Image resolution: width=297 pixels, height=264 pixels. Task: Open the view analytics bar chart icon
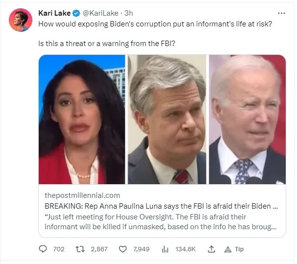[x=165, y=249]
